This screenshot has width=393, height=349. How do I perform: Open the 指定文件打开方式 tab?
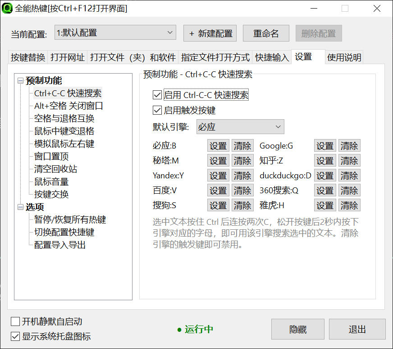(215, 57)
